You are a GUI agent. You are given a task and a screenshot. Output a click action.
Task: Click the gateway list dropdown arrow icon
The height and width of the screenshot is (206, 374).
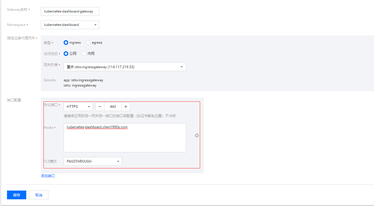182,67
